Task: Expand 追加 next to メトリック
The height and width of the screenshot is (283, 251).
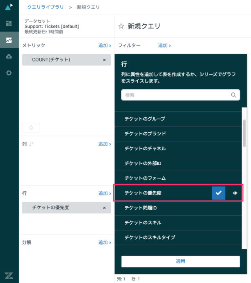Action: point(104,45)
